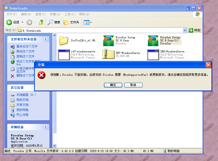The image size is (218, 161).
Task: Open the Favorites (收藏) menu
Action: tap(55, 14)
